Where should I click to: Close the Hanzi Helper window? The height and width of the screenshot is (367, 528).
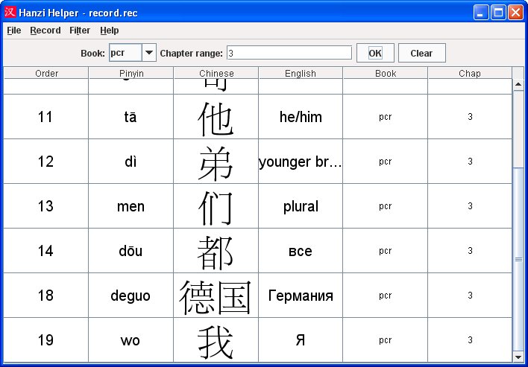pos(515,13)
